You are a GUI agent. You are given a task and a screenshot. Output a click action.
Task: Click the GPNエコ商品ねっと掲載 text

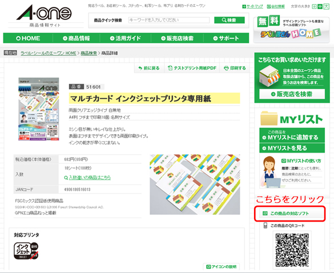[x=35, y=213]
